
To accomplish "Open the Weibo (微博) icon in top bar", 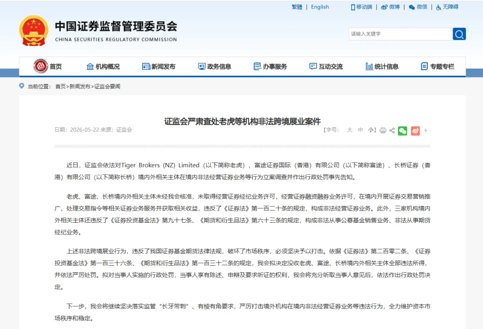I will click(x=384, y=7).
